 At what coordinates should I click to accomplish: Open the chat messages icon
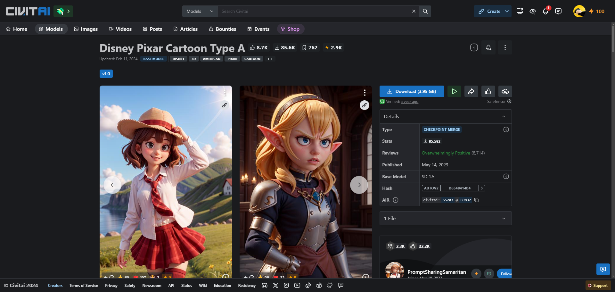pyautogui.click(x=558, y=11)
